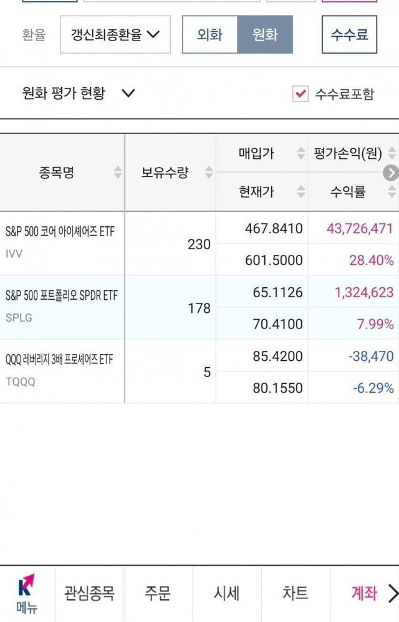This screenshot has height=622, width=399.
Task: Sort by 종목명 column arrows
Action: point(117,173)
